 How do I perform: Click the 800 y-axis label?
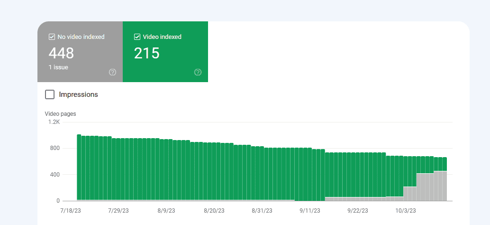(x=55, y=148)
